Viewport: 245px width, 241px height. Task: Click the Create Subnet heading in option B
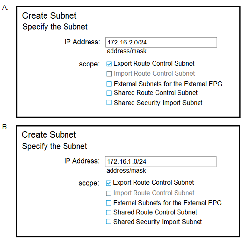pyautogui.click(x=49, y=135)
